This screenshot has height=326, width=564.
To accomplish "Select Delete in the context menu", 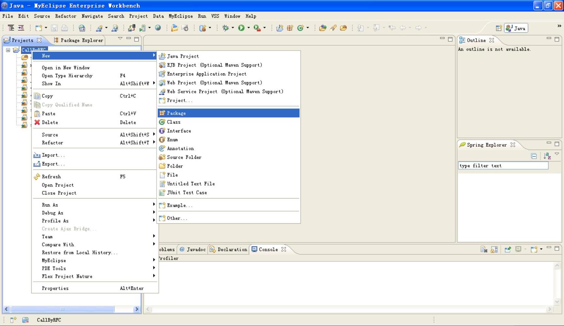I will (95, 122).
